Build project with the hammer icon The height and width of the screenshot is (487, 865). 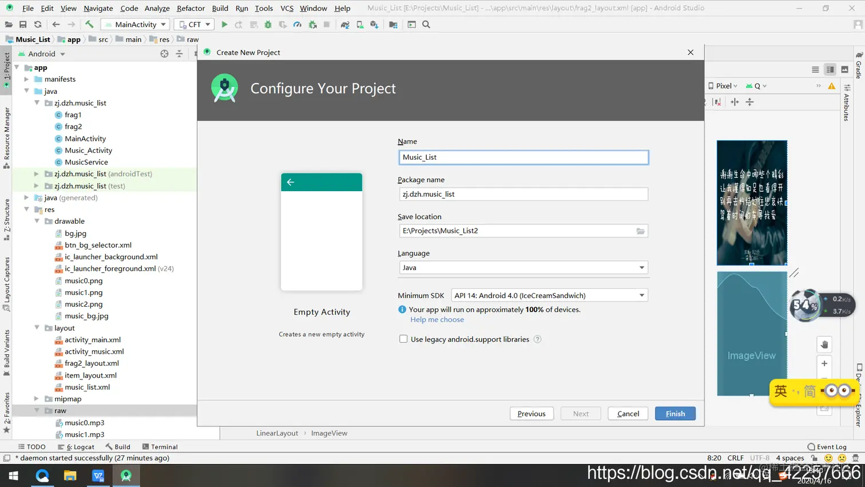(89, 25)
